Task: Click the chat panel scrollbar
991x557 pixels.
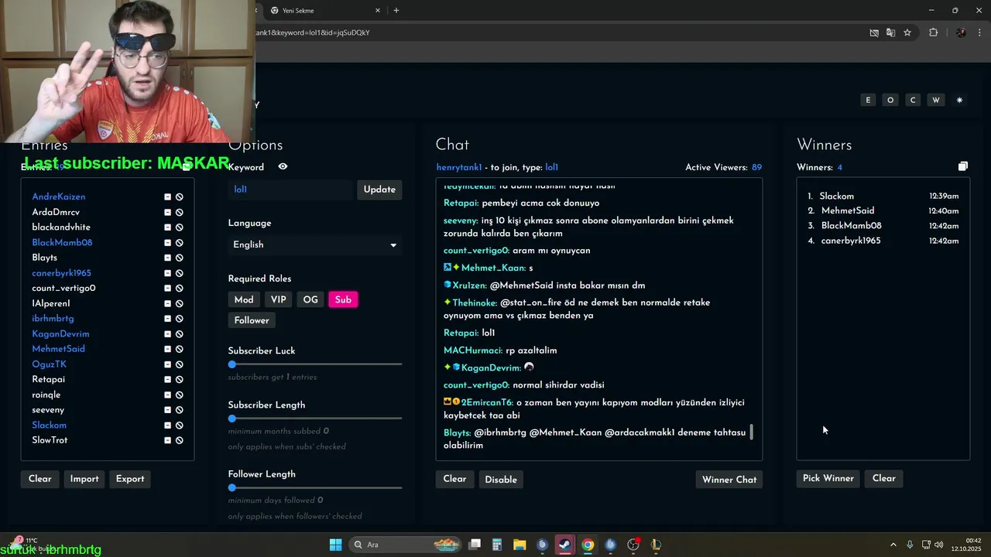Action: click(x=751, y=432)
